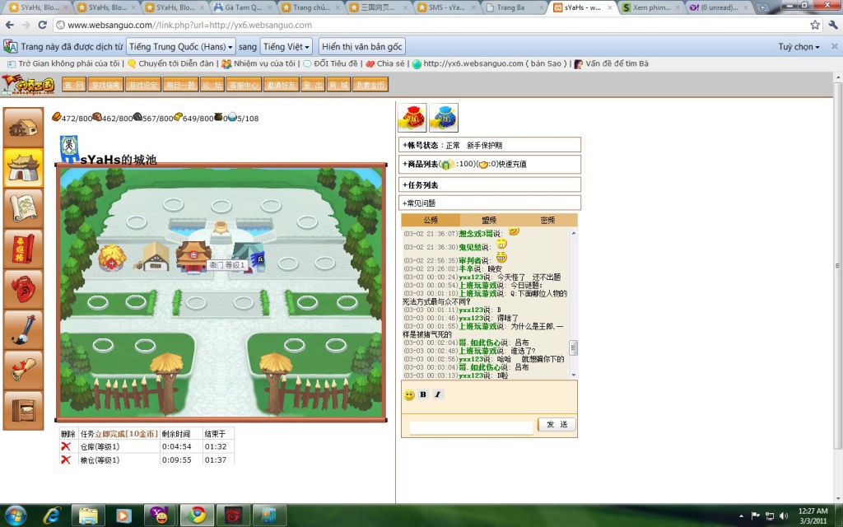The image size is (843, 527).
Task: Open the 论坛 forum button in the game navigation bar
Action: 212,85
